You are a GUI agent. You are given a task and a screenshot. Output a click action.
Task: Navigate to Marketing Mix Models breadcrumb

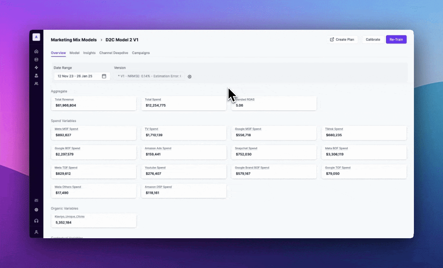(x=73, y=40)
